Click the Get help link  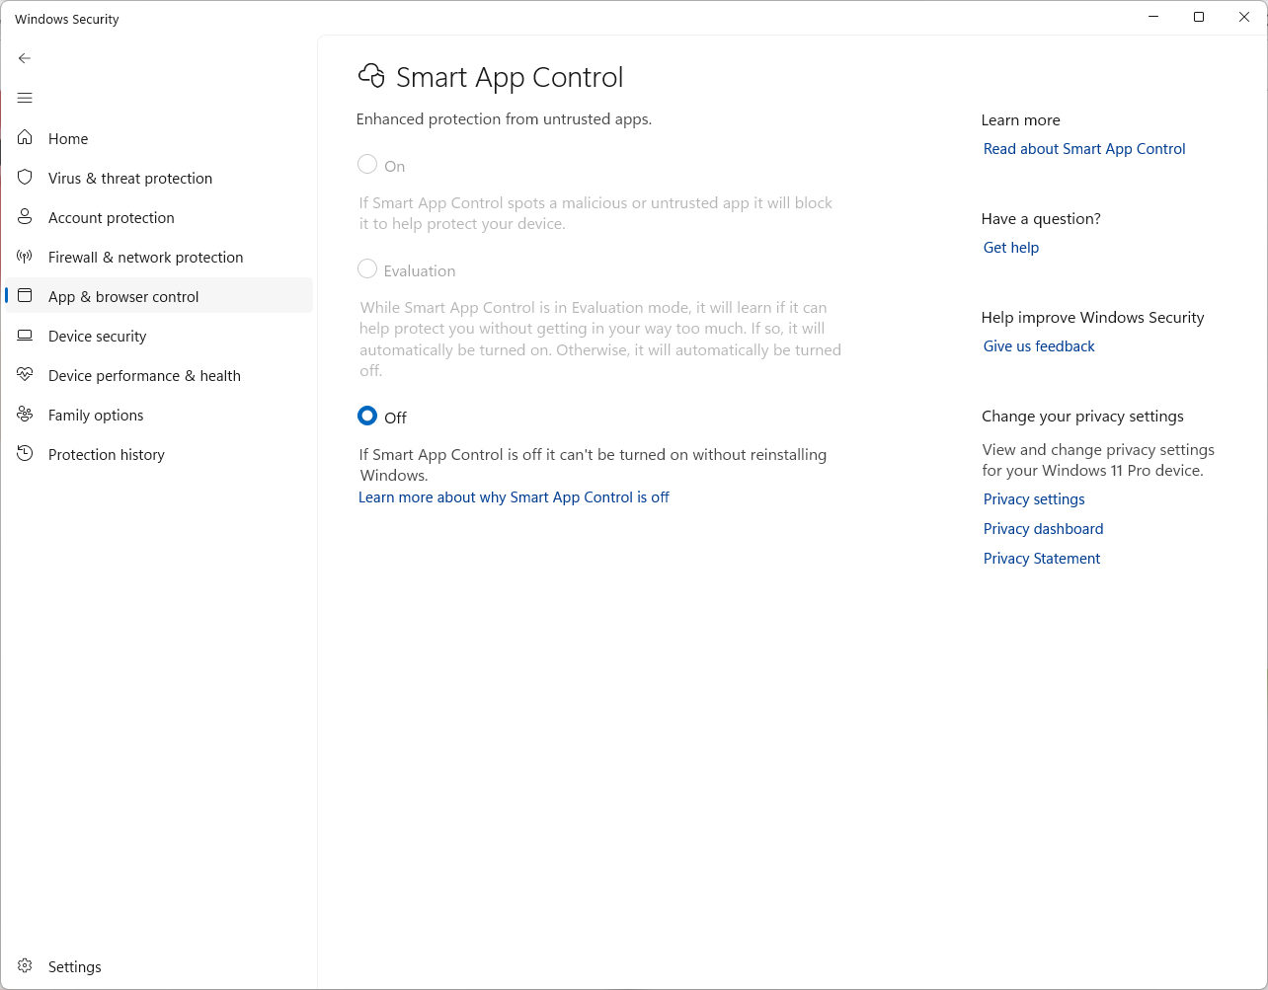click(1011, 248)
